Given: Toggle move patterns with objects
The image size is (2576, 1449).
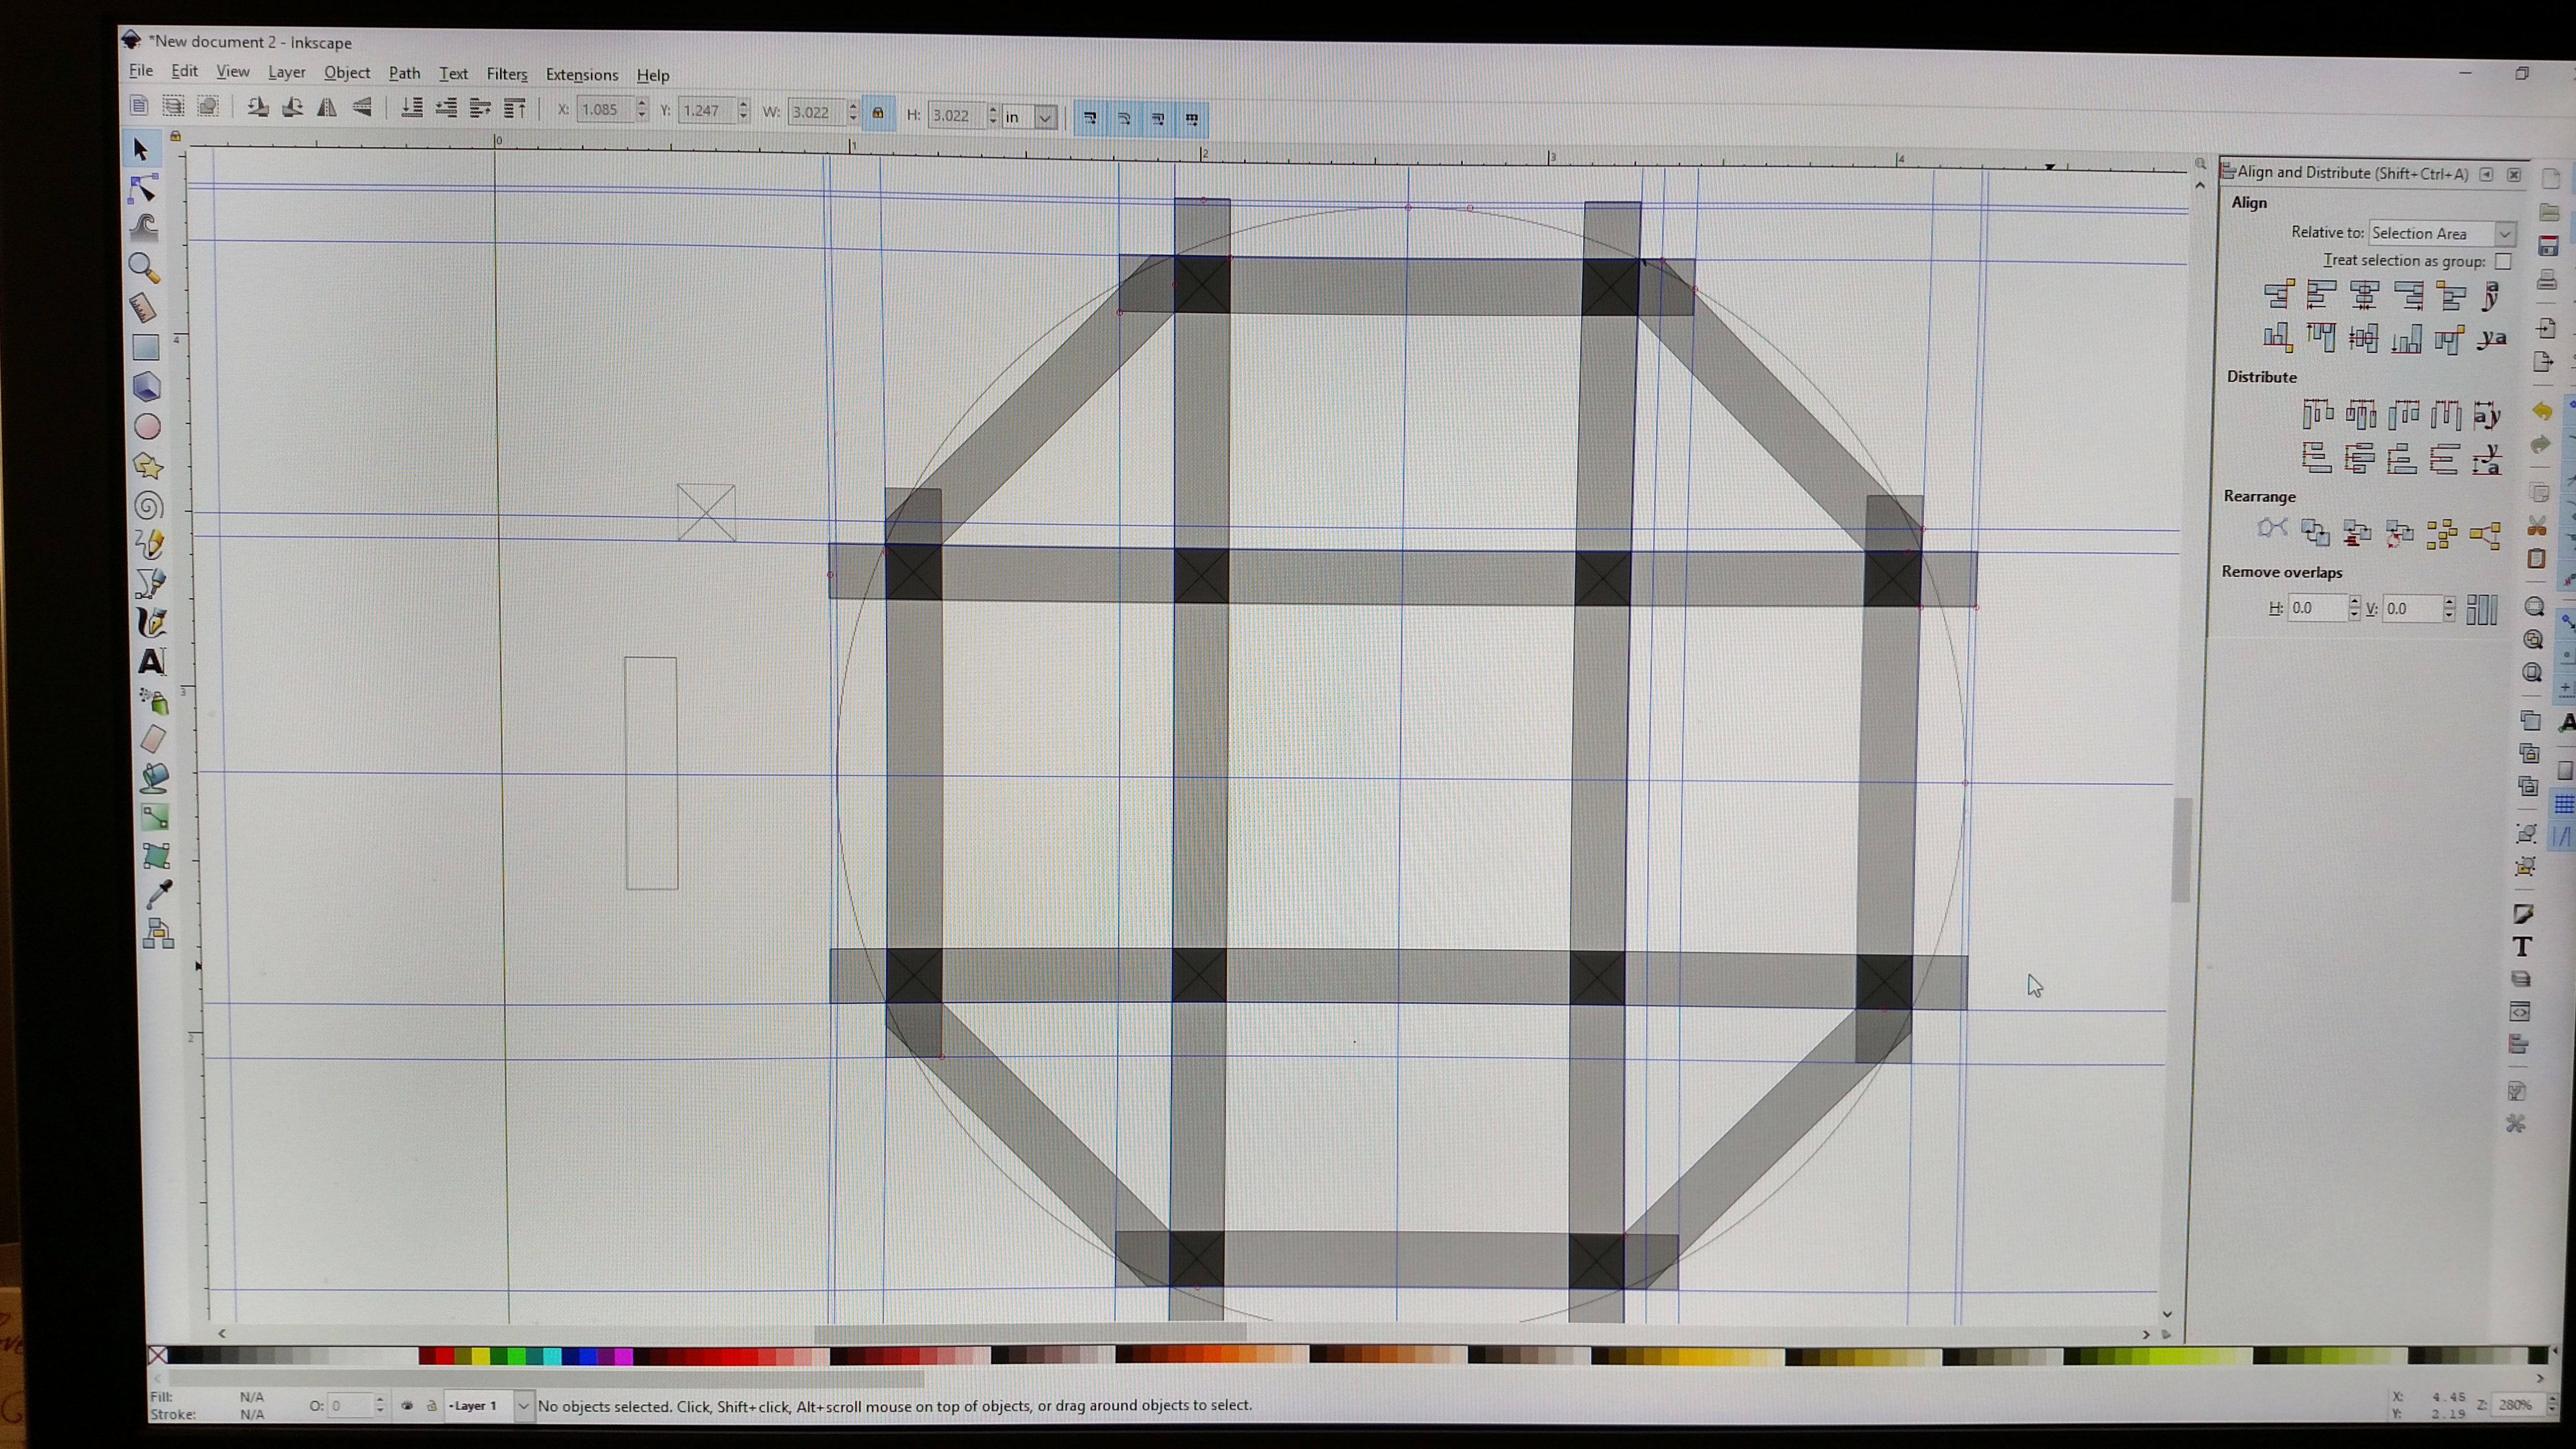Looking at the screenshot, I should [1192, 119].
